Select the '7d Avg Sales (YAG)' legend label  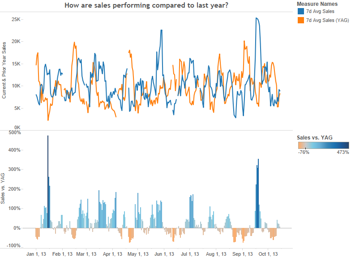pos(326,20)
